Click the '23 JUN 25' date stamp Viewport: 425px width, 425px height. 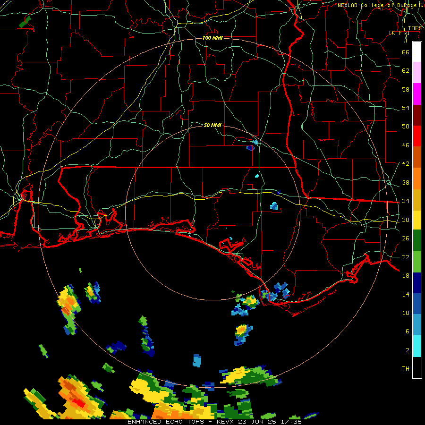pyautogui.click(x=257, y=422)
